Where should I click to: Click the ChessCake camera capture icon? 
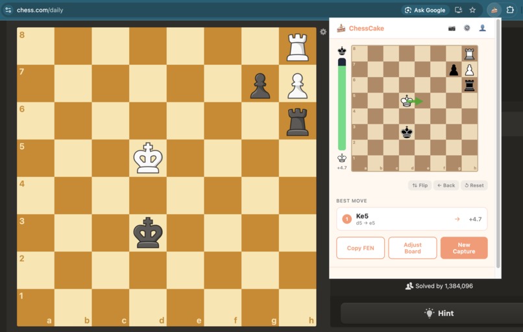pos(452,29)
